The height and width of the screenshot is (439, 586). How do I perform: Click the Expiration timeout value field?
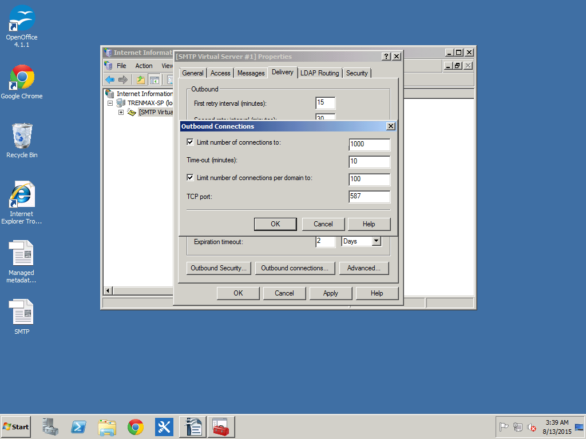coord(325,242)
